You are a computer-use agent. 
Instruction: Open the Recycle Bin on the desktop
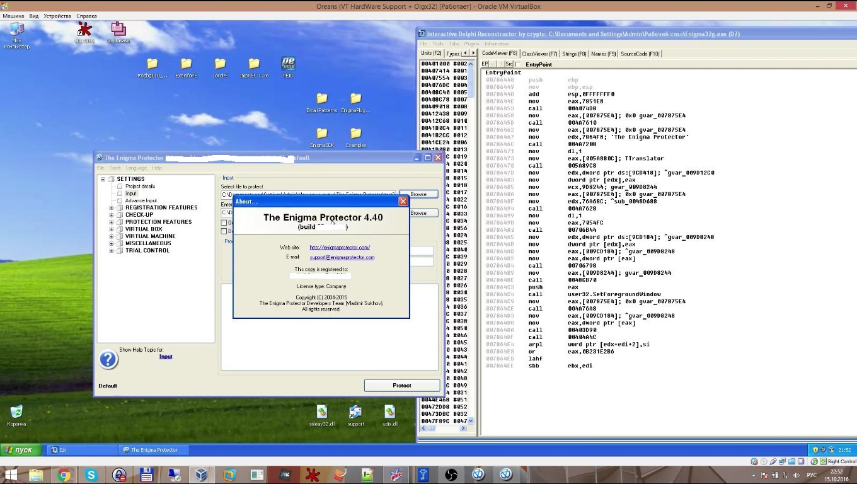[x=16, y=412]
